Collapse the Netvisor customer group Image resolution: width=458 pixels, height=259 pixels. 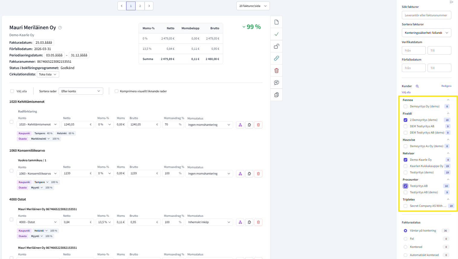448,153
